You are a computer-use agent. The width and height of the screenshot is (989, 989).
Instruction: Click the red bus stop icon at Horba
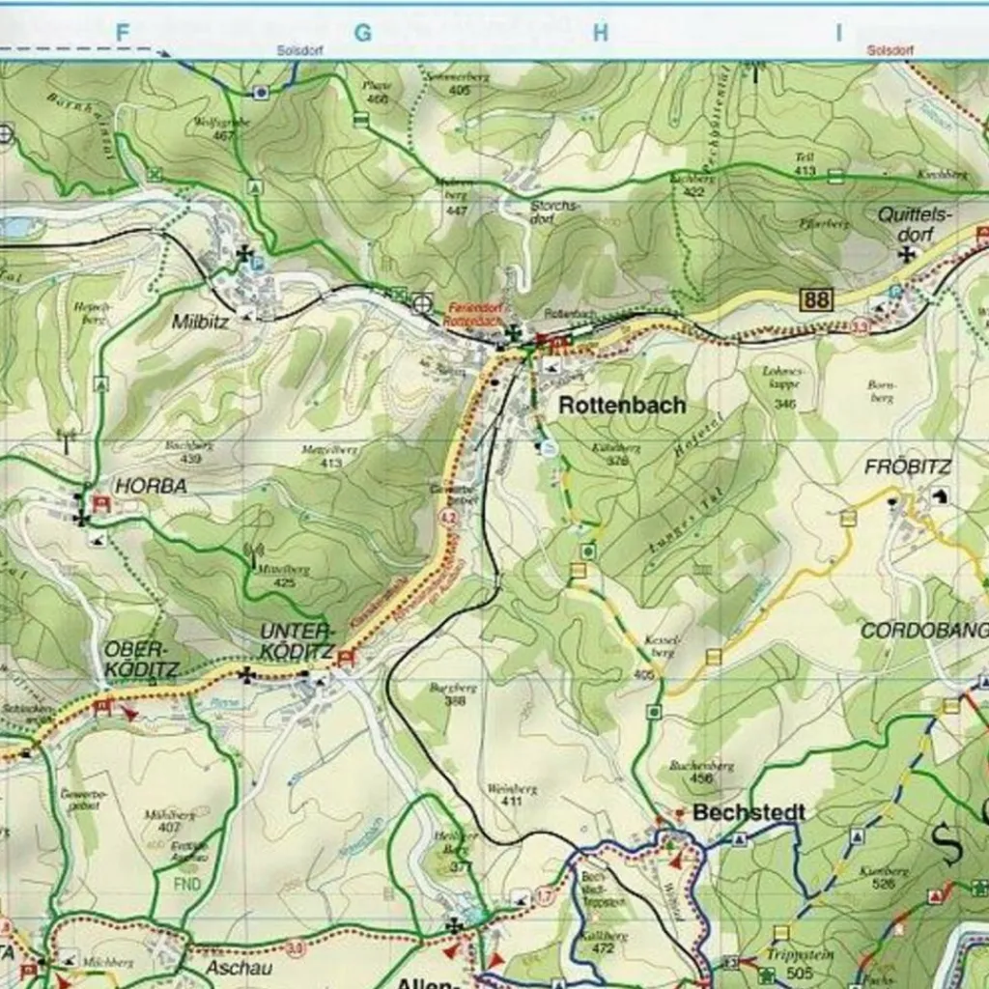tap(103, 503)
